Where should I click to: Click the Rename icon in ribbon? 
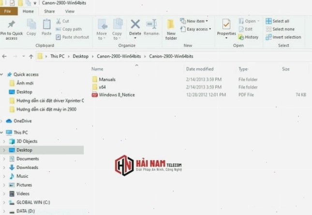click(x=151, y=24)
